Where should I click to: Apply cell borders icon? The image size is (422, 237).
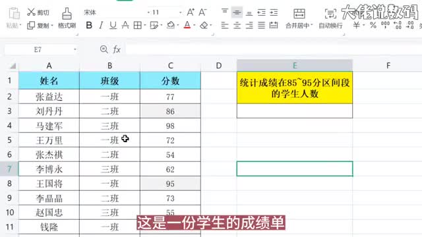(138, 26)
